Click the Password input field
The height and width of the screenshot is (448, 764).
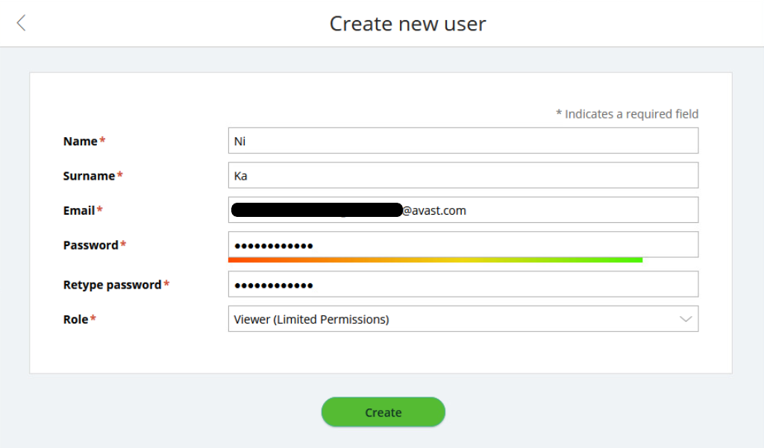tap(463, 244)
